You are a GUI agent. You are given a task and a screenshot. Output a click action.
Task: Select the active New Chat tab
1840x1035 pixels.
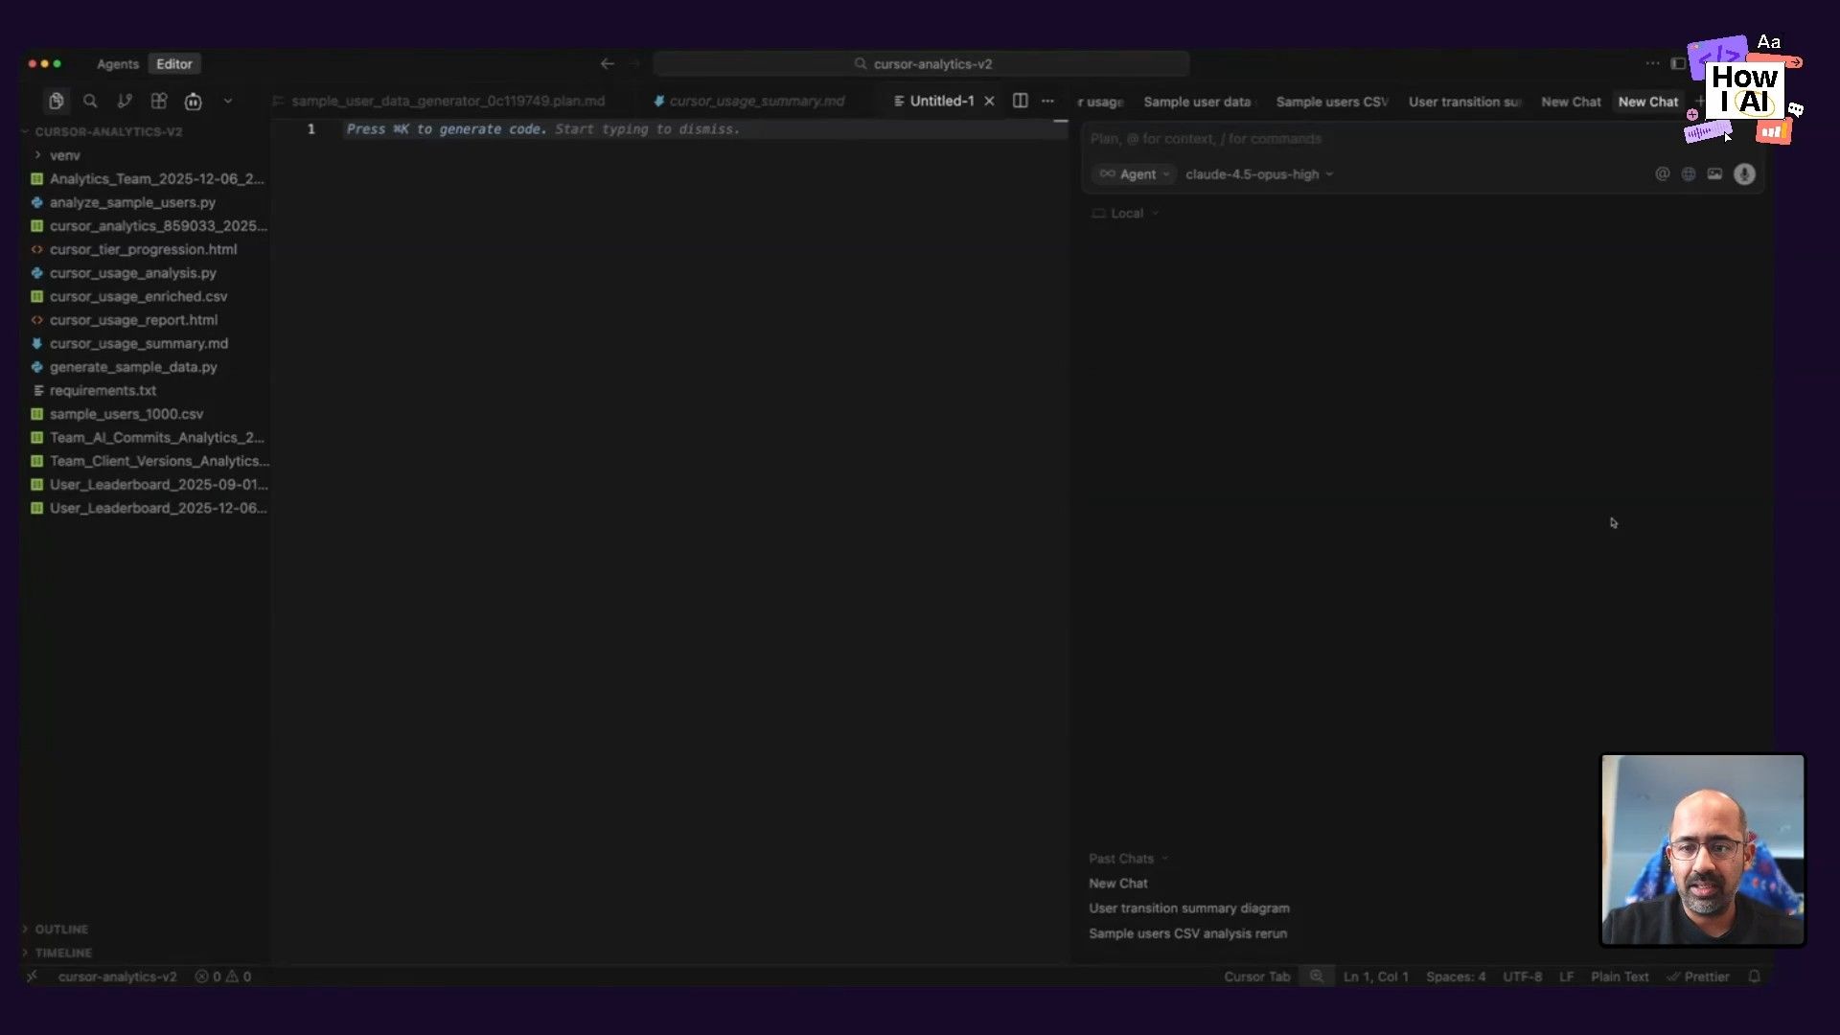1648,102
